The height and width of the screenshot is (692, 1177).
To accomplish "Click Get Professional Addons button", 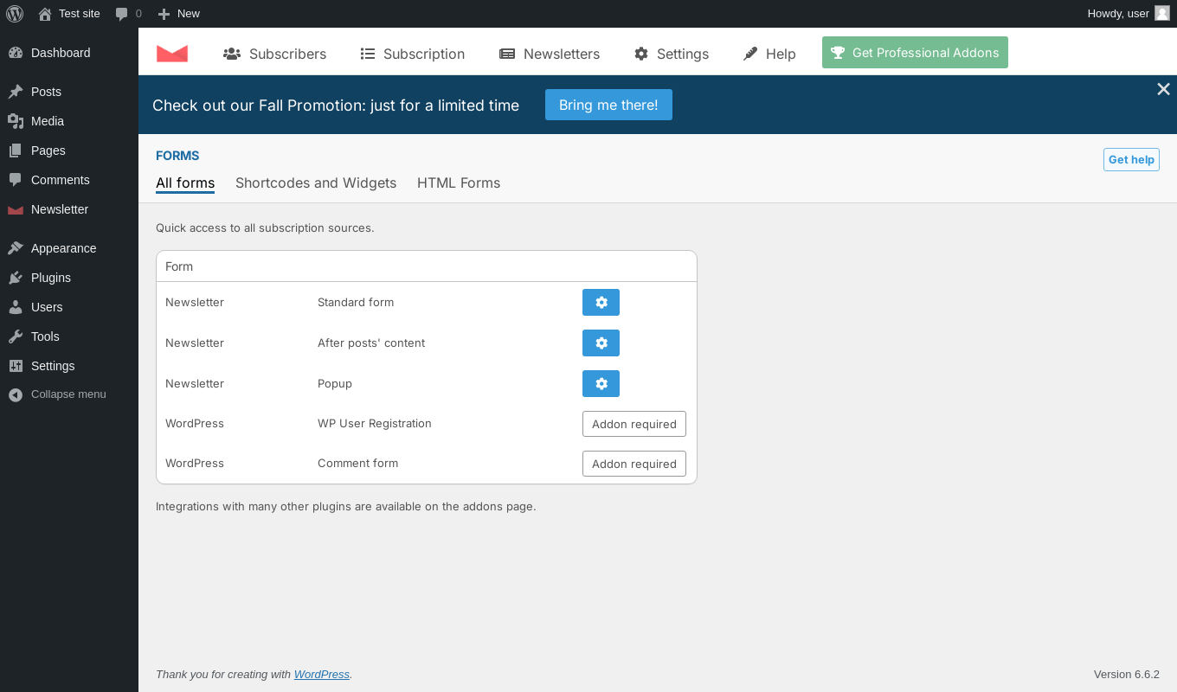I will [915, 52].
